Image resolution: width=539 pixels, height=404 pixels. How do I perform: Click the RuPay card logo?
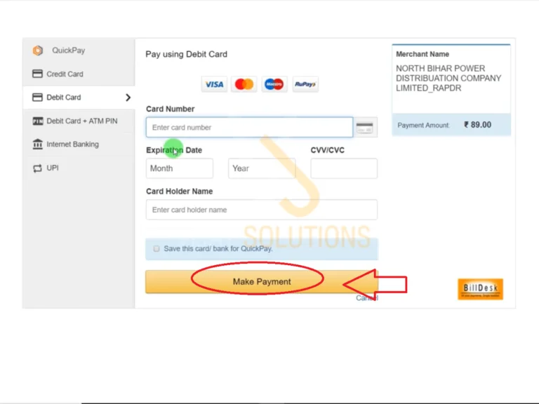[x=305, y=84]
